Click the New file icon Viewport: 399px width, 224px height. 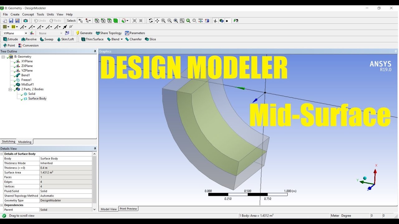click(5, 21)
